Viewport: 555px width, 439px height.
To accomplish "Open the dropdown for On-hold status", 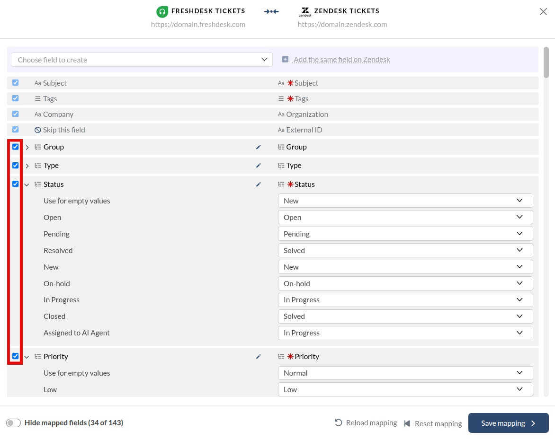I will pos(405,283).
